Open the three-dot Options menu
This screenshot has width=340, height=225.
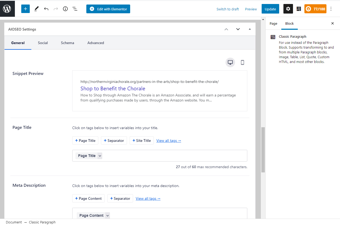[331, 9]
